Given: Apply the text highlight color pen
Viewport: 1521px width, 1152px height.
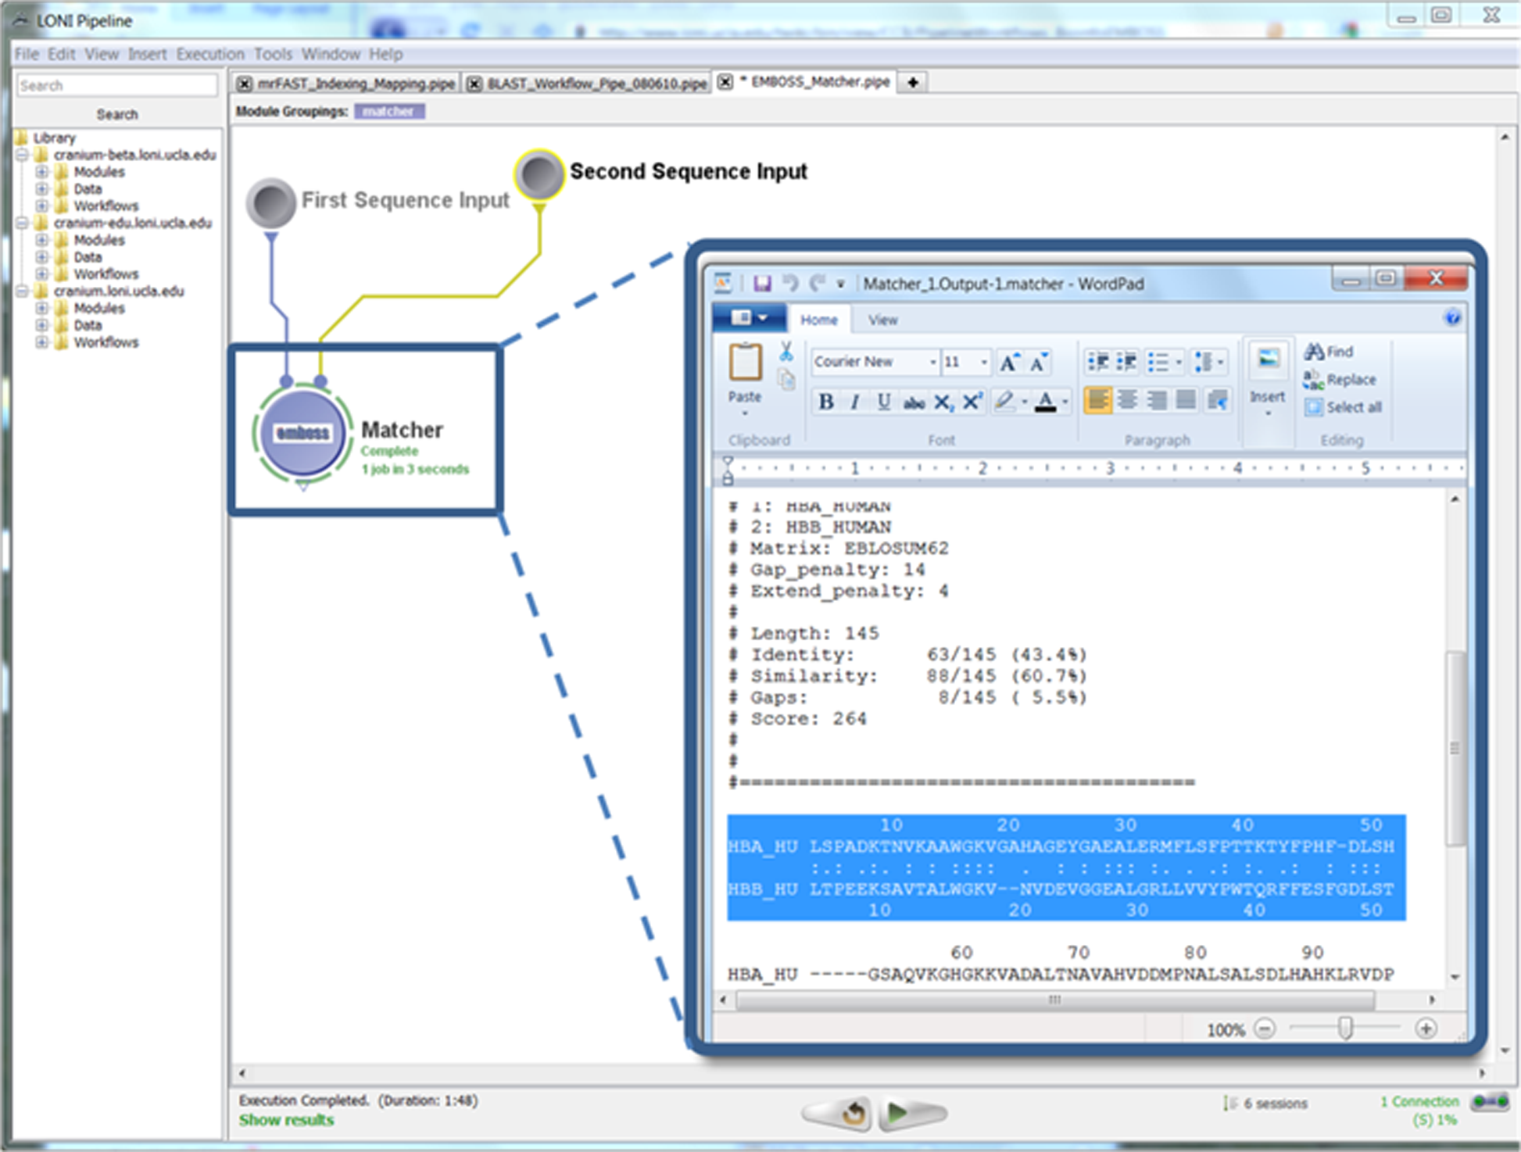Looking at the screenshot, I should (x=1004, y=402).
